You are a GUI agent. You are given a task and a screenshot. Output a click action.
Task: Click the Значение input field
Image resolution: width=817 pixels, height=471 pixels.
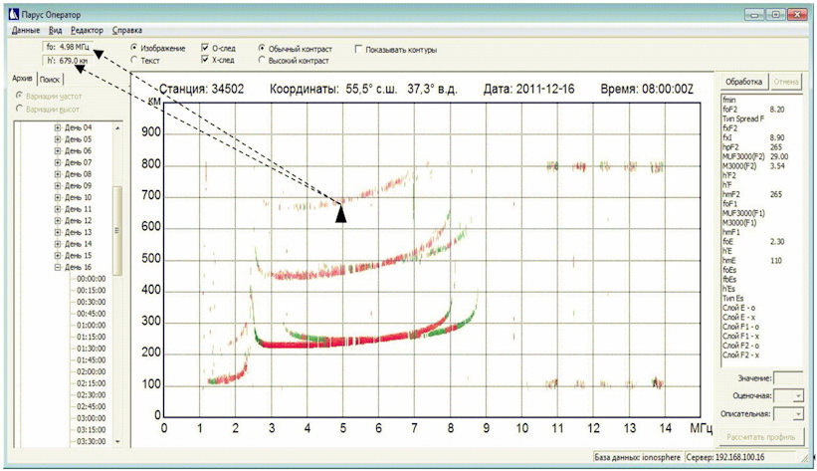coord(788,378)
